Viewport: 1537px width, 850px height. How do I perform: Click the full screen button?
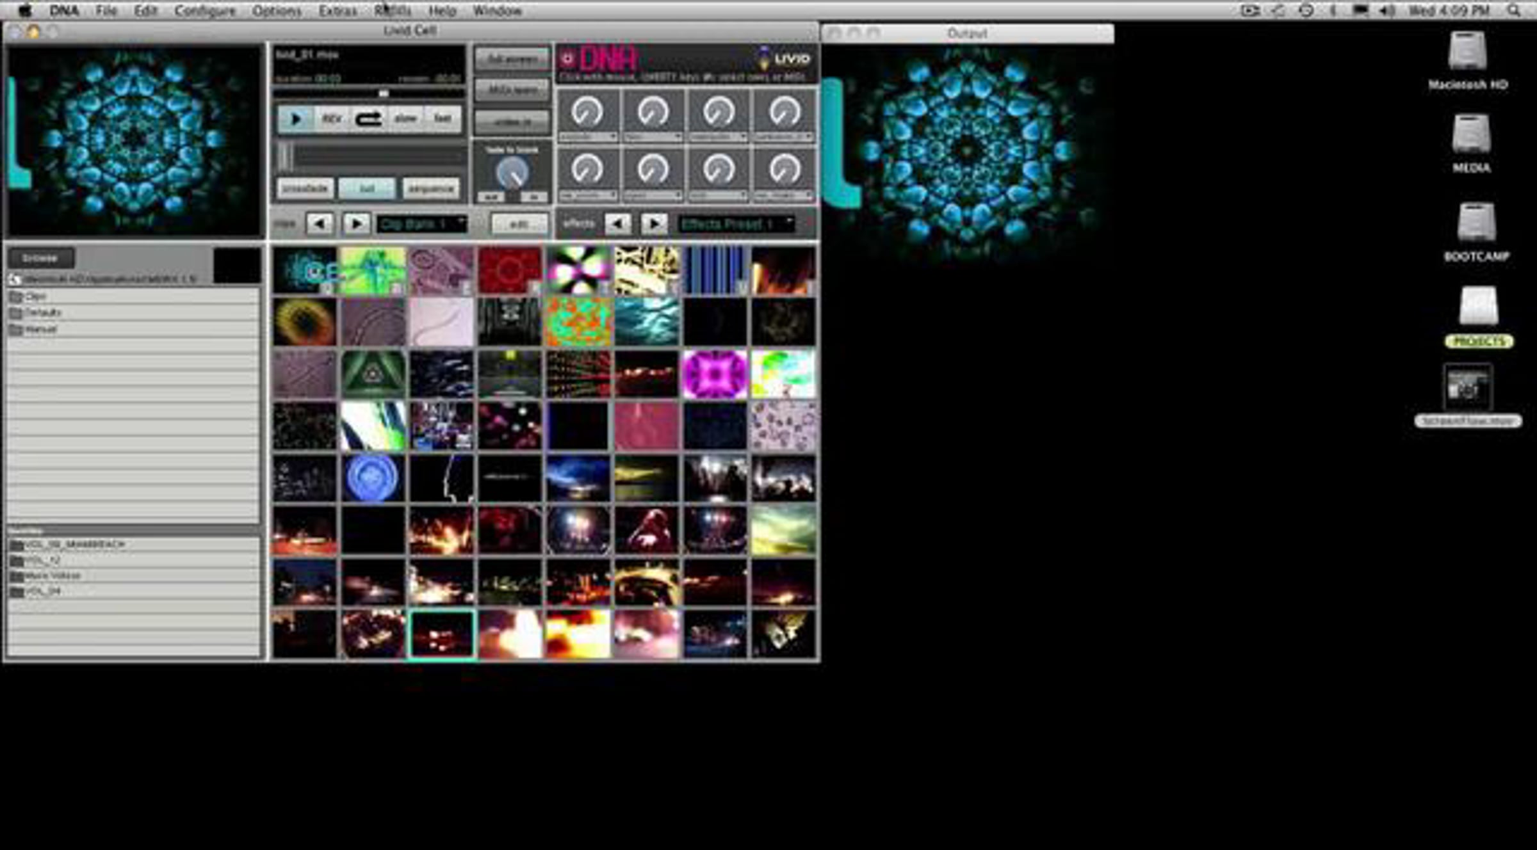point(512,60)
